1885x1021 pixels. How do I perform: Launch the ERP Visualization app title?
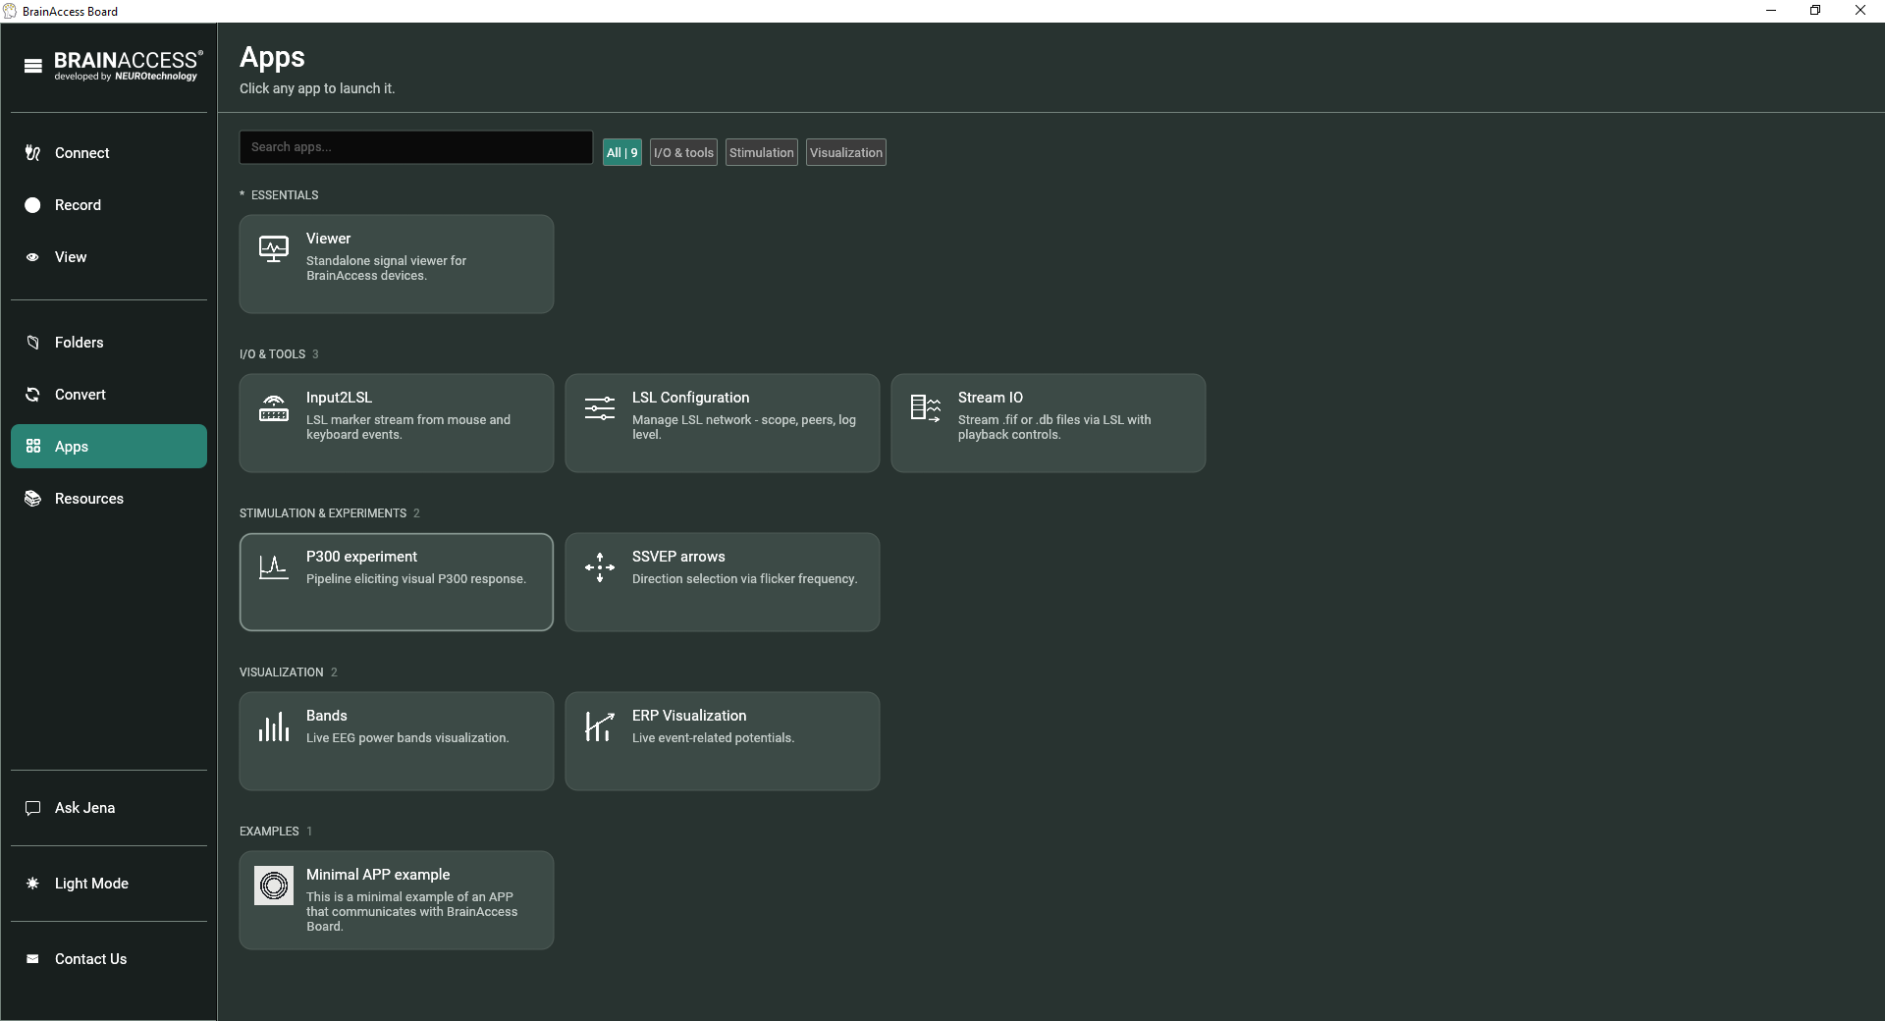point(689,716)
